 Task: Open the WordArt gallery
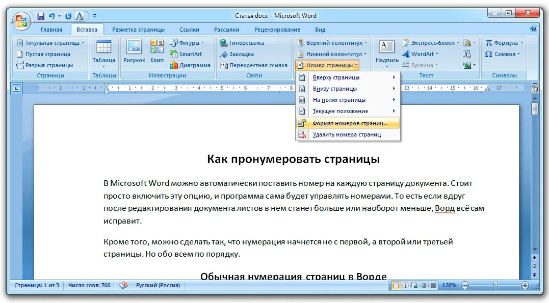click(420, 54)
